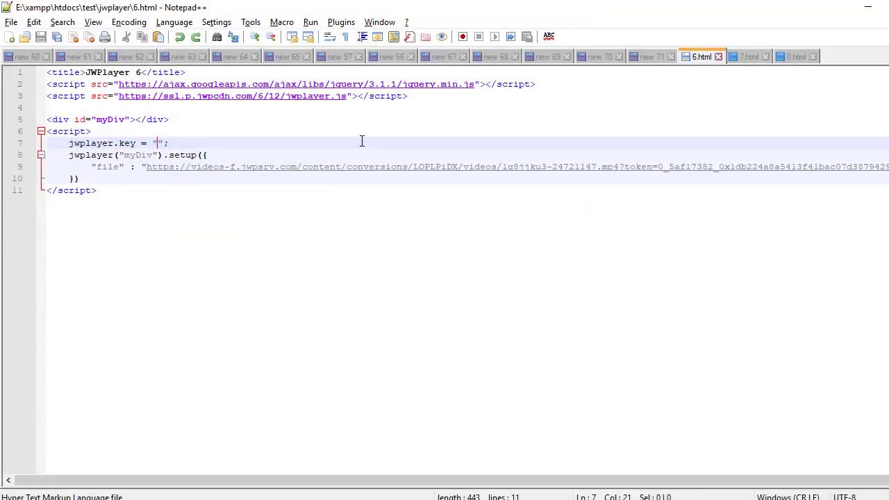Click the Paste toolbar icon
Viewport: 889px width, 500px height.
(x=158, y=37)
